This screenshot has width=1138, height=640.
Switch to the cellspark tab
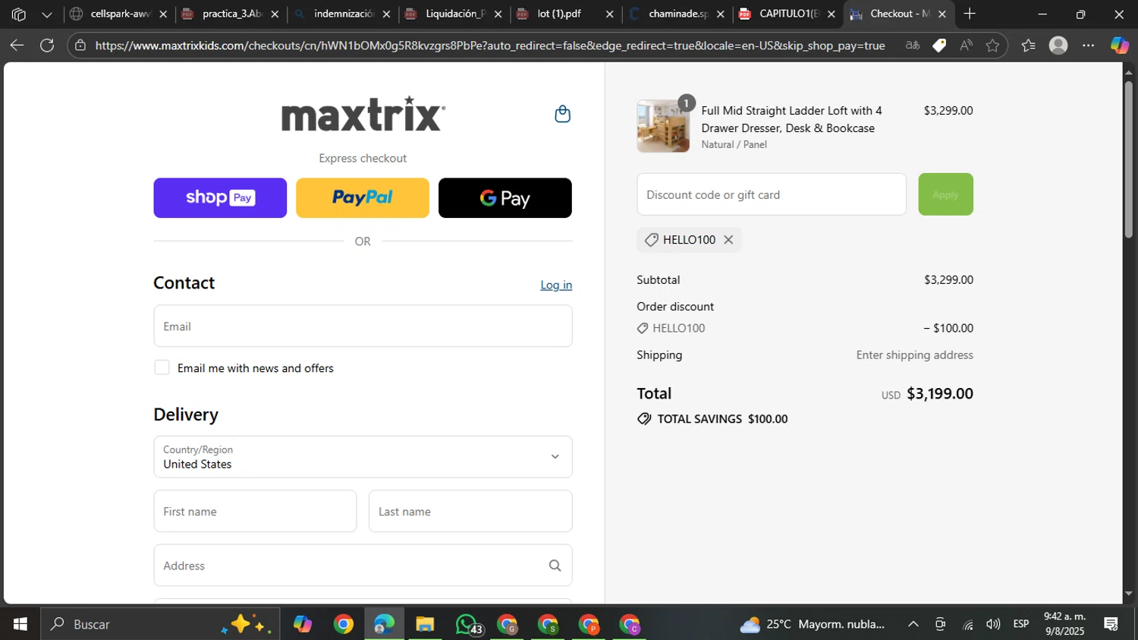(x=118, y=14)
